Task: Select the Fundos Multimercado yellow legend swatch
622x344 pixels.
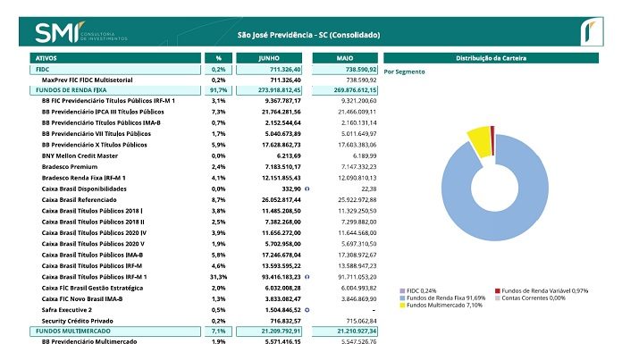Action: click(x=402, y=305)
